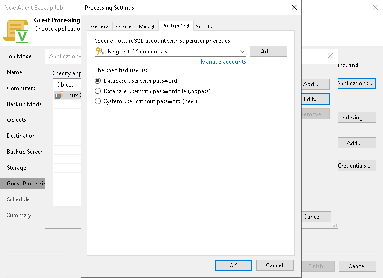Viewport: 383px width, 278px height.
Task: Close the Processing Settings dialog
Action: pos(294,7)
